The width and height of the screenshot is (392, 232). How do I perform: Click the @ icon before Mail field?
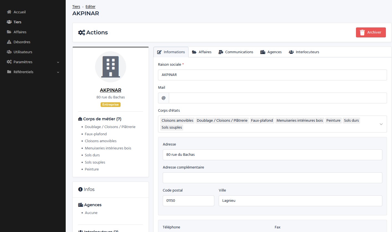[x=164, y=98]
